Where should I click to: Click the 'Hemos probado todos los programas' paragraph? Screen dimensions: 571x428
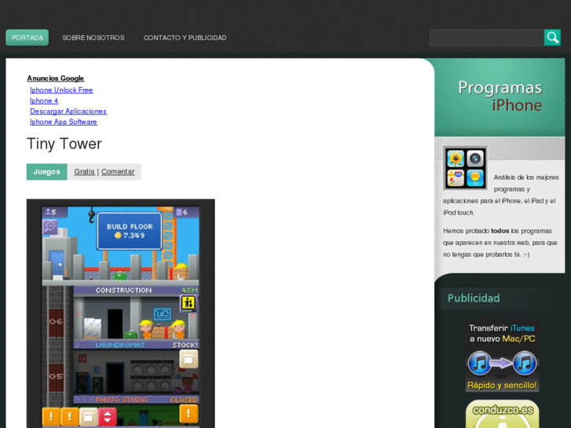tap(500, 243)
